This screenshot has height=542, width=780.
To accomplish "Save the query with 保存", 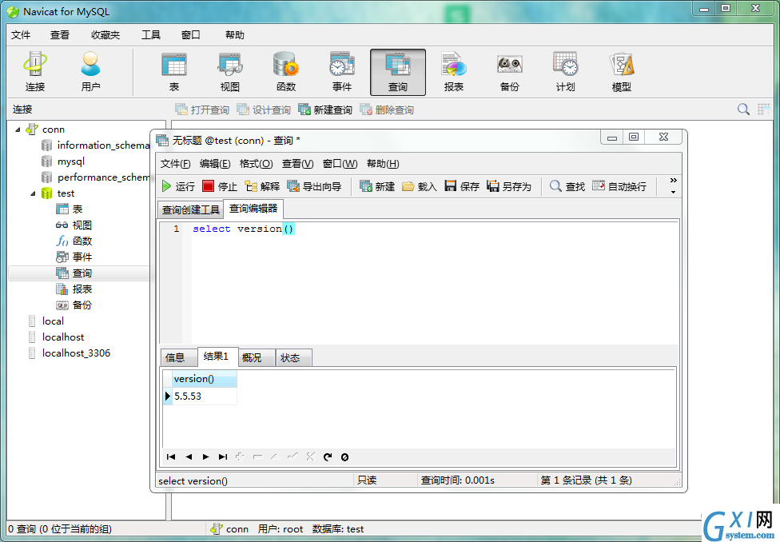I will point(462,186).
